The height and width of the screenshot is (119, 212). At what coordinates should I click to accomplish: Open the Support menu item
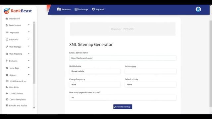tap(98, 9)
